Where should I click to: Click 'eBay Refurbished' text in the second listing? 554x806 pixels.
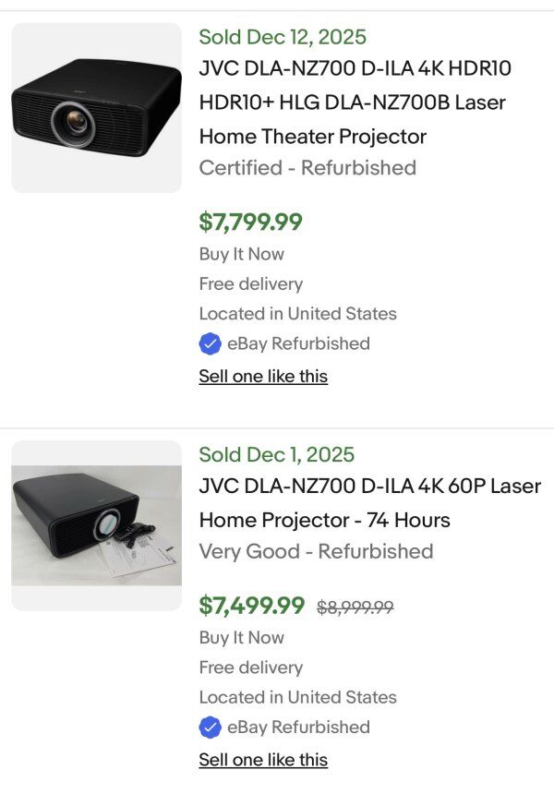click(298, 727)
